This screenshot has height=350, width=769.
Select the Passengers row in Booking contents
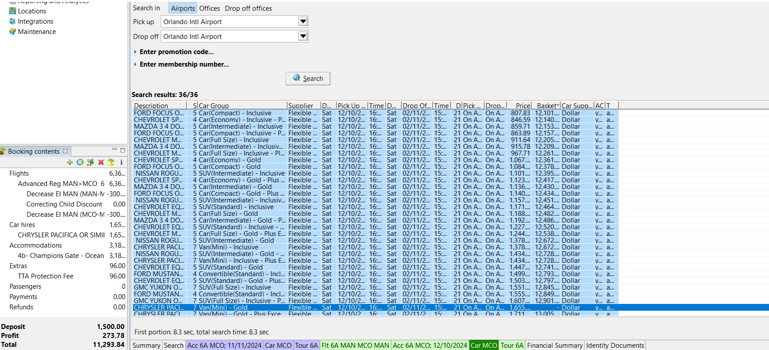pyautogui.click(x=63, y=287)
